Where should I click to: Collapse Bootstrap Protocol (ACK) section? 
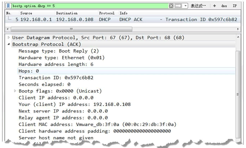coord(9,44)
